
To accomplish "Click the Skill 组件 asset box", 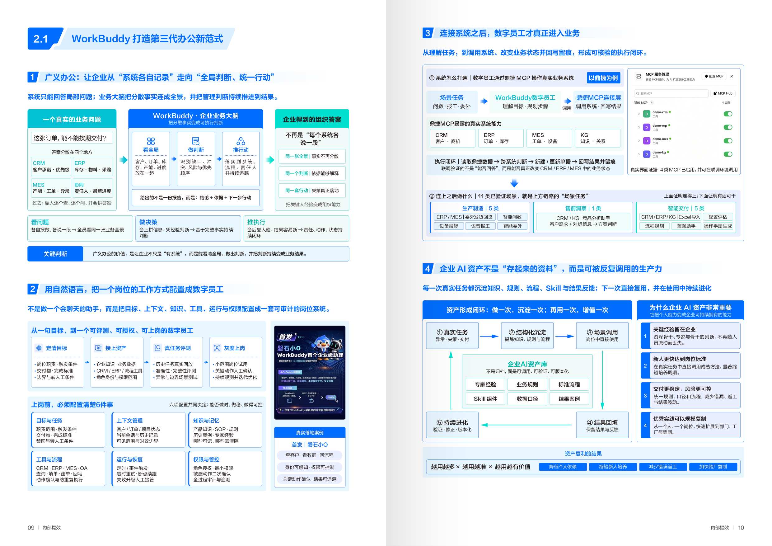I will pos(485,399).
